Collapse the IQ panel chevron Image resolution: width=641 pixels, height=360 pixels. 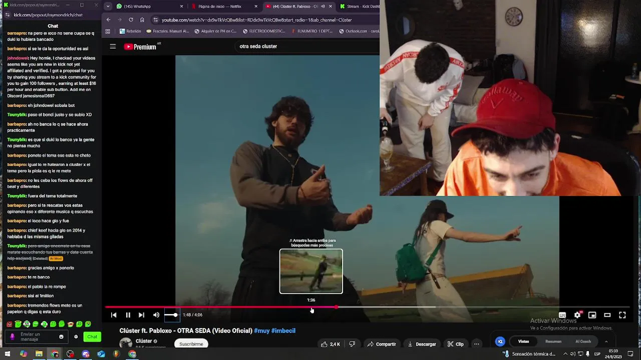(x=606, y=341)
